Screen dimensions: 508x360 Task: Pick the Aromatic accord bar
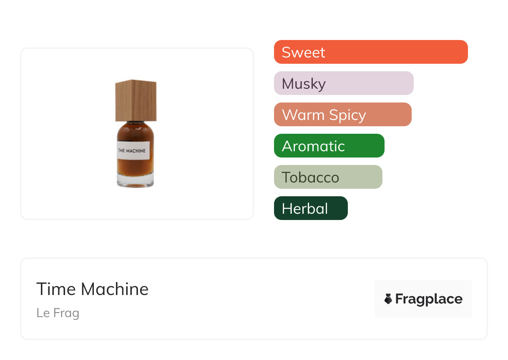(x=329, y=146)
